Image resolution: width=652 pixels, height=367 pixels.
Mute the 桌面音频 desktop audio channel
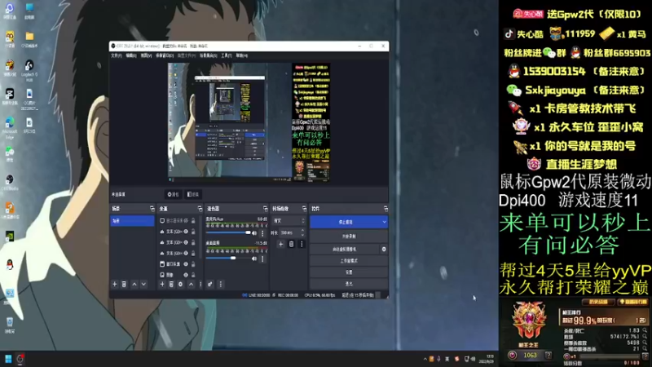254,259
